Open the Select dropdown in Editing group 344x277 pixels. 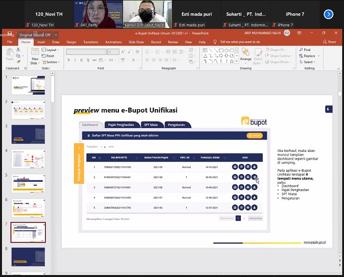tap(308, 62)
